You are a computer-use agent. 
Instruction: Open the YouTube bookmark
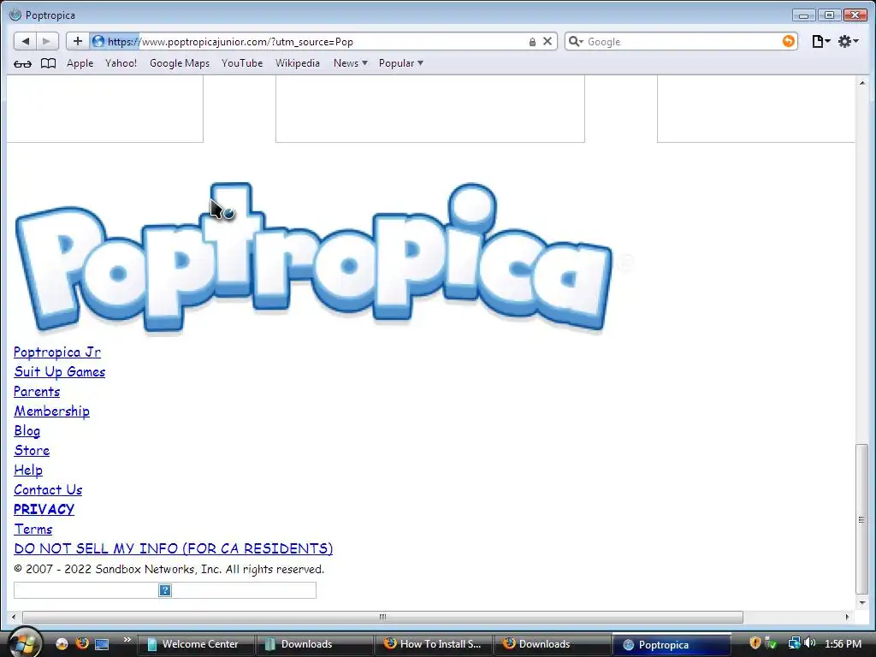242,63
